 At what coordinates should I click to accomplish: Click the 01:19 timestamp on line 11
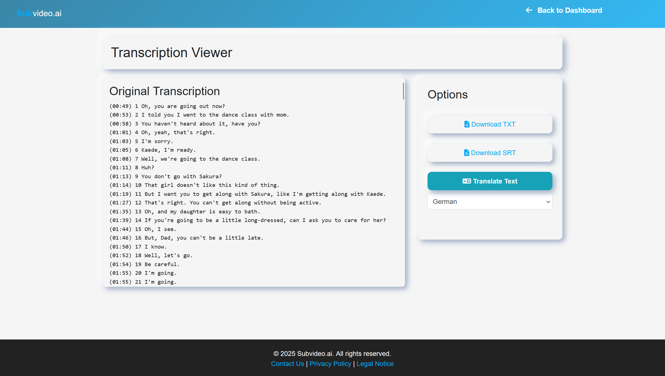[120, 194]
